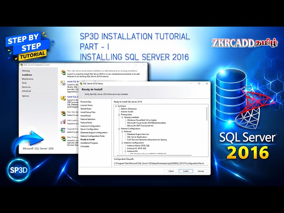Click the vertical scrollbar in the summary tree
The width and height of the screenshot is (284, 213).
(x=207, y=114)
